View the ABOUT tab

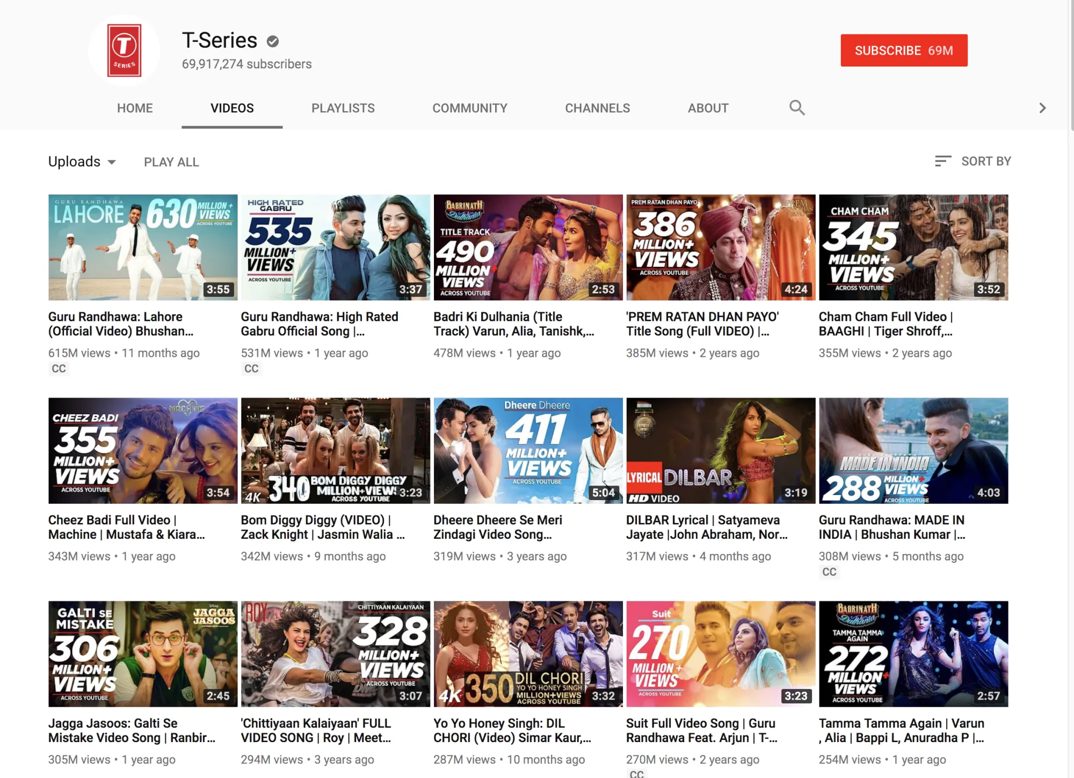coord(708,108)
